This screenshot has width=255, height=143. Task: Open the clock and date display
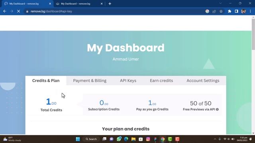242,139
